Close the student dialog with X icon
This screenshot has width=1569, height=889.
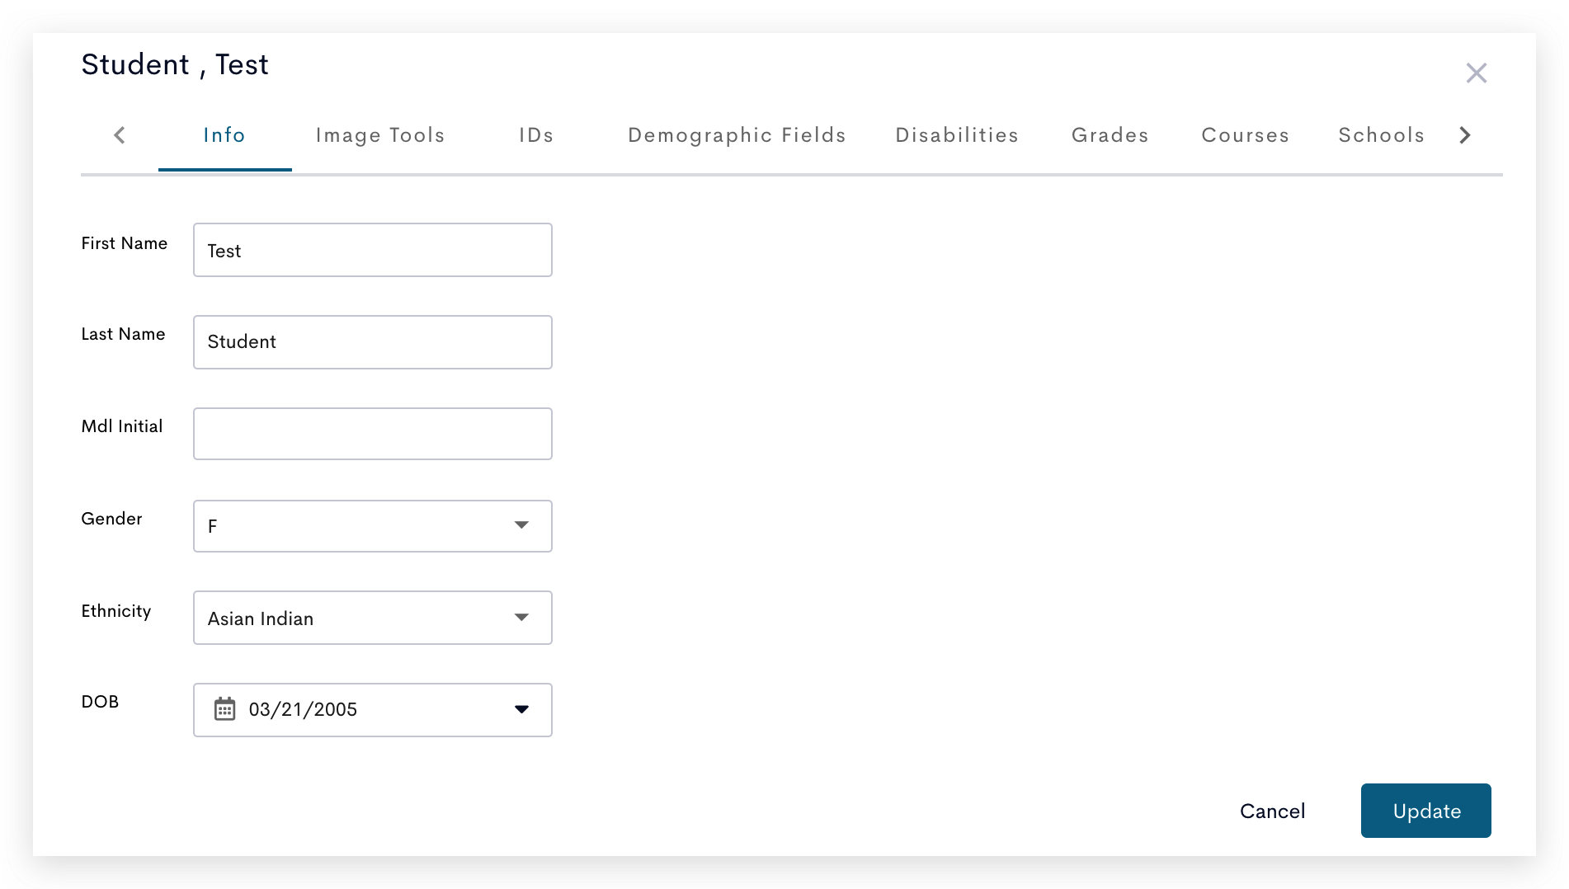[x=1476, y=73]
